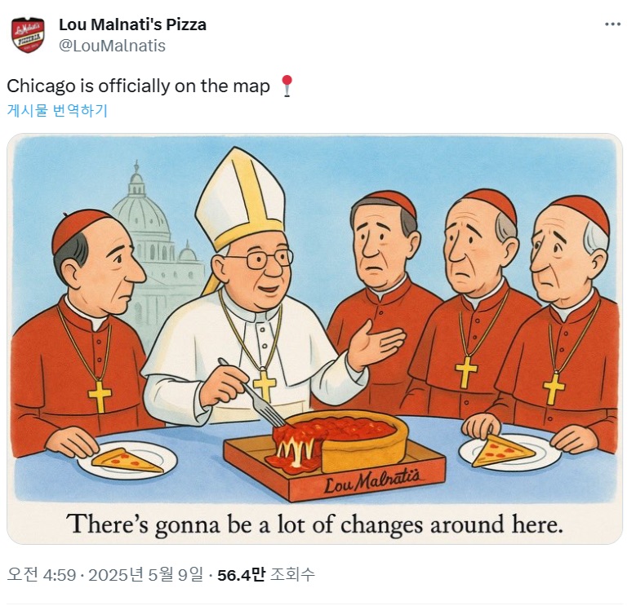Click the gold cross on the pope's chest

click(265, 384)
